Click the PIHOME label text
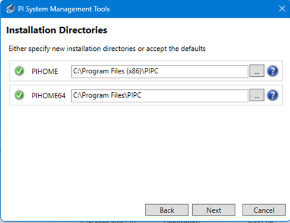This screenshot has height=223, width=290. tap(44, 72)
